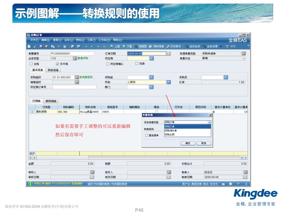Click the 上查 trace-up toolbar button

(115, 46)
